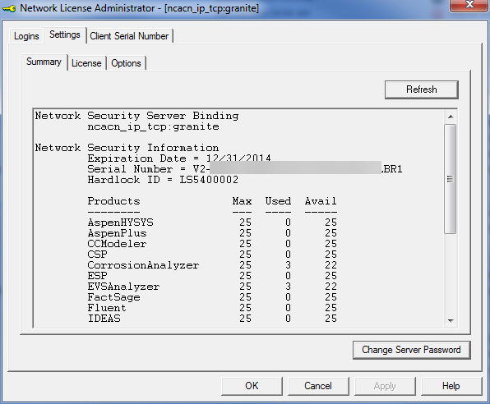Click the Expiration Date line
Viewport: 490px width, 404px height.
pos(179,158)
